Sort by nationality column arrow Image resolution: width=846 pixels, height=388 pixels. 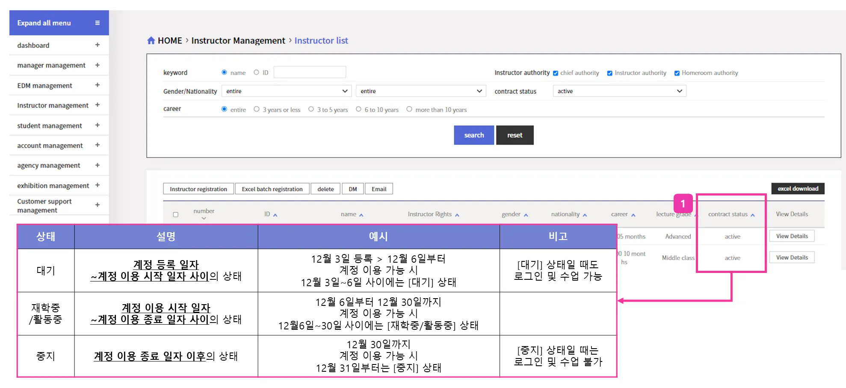585,215
